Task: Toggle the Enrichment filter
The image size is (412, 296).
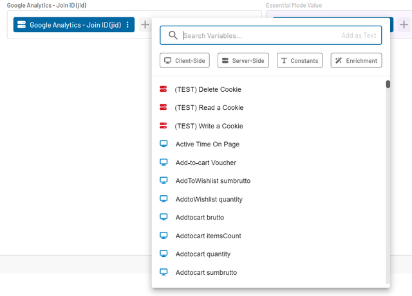Action: (356, 60)
